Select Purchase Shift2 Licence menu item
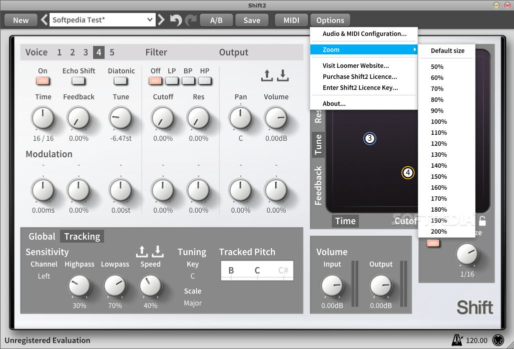 (364, 77)
